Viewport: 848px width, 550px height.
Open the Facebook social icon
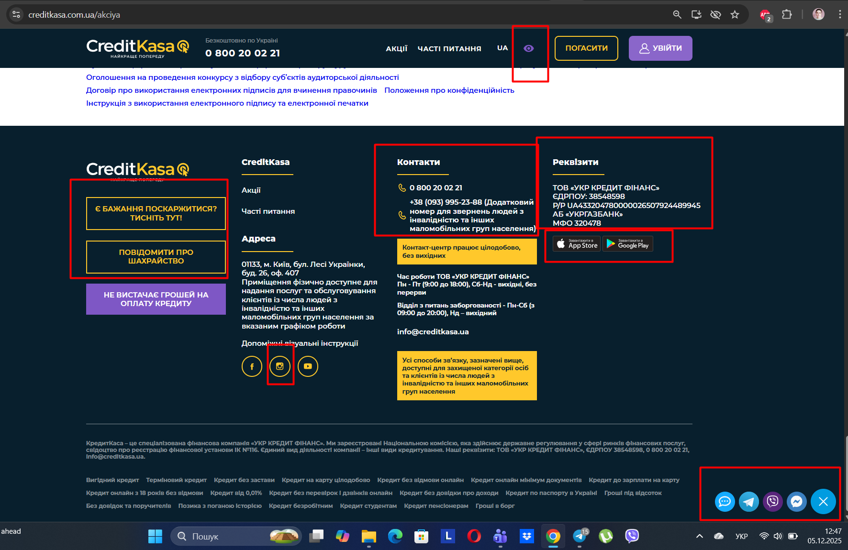[x=252, y=366]
